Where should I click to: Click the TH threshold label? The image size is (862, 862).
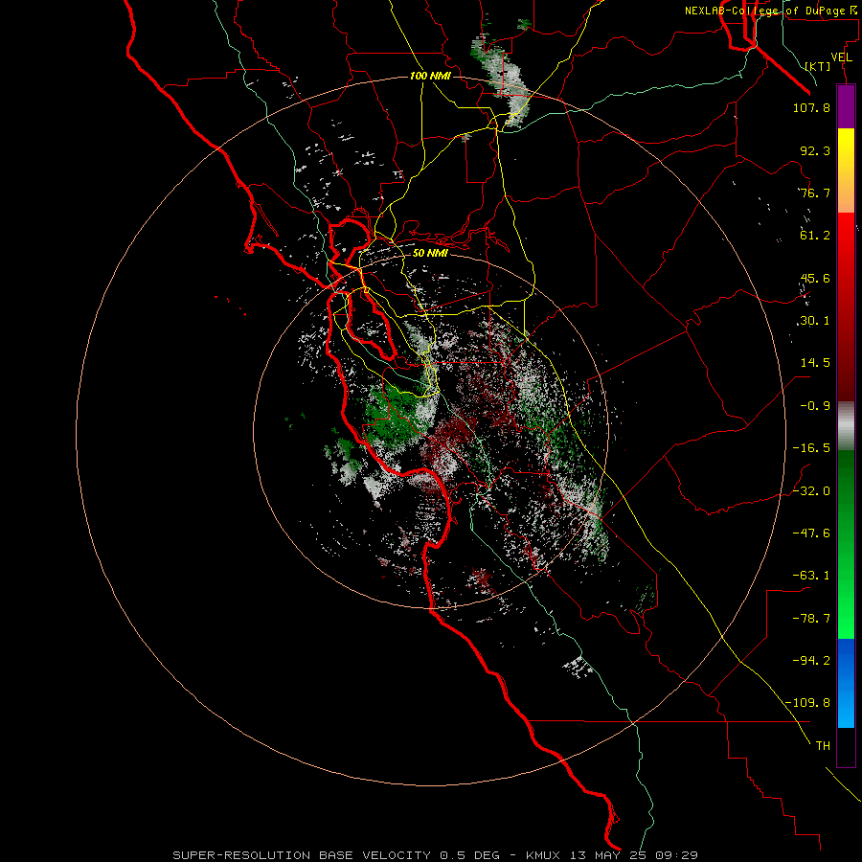point(823,746)
